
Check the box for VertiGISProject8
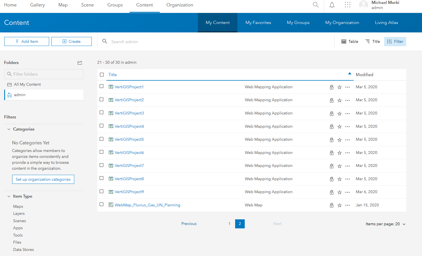point(102,178)
